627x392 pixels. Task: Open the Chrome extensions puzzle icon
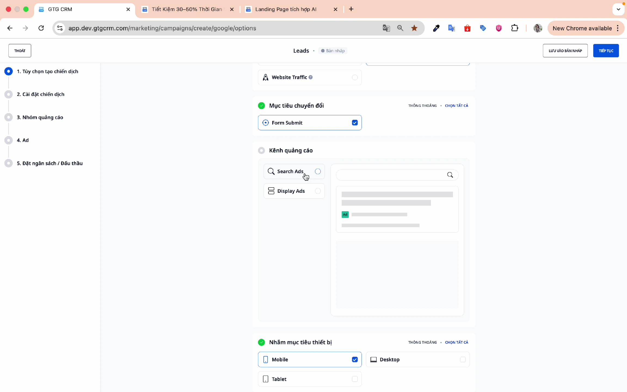[514, 28]
